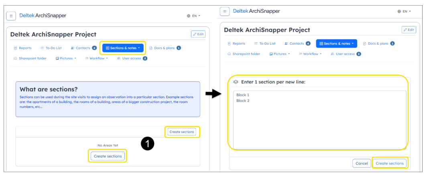Click Edit button in left panel
Image resolution: width=425 pixels, height=176 pixels.
(x=198, y=34)
